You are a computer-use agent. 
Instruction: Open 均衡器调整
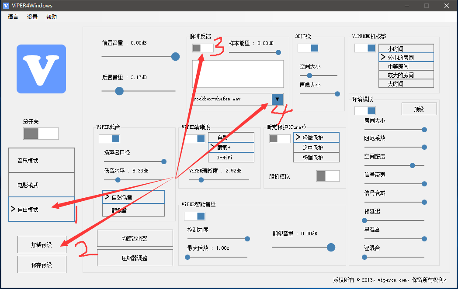coord(135,238)
